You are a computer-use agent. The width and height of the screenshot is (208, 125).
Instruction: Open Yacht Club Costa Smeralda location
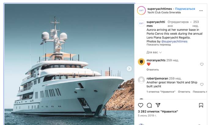pos(164,13)
